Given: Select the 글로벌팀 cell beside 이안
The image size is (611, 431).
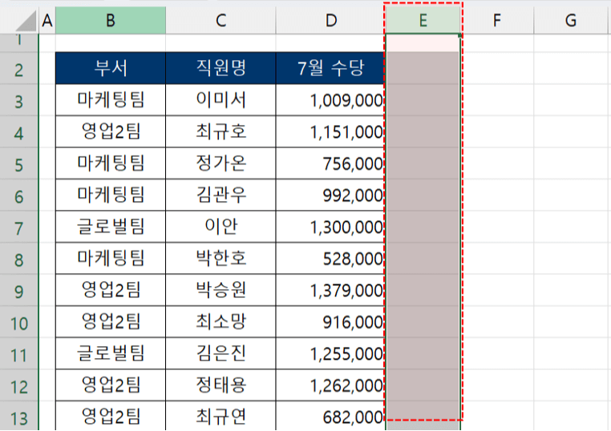Looking at the screenshot, I should click(x=111, y=227).
